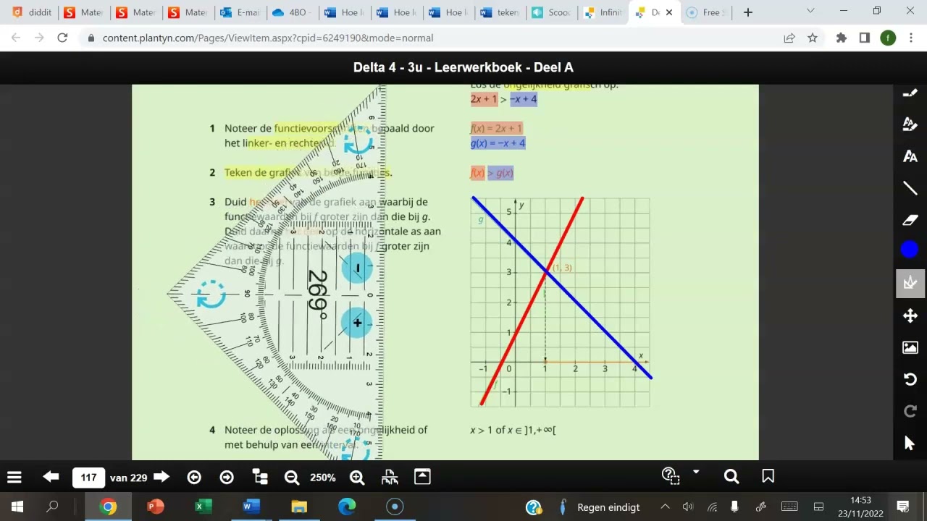The image size is (927, 521).
Task: Jump back with circled left arrow
Action: coord(194,477)
